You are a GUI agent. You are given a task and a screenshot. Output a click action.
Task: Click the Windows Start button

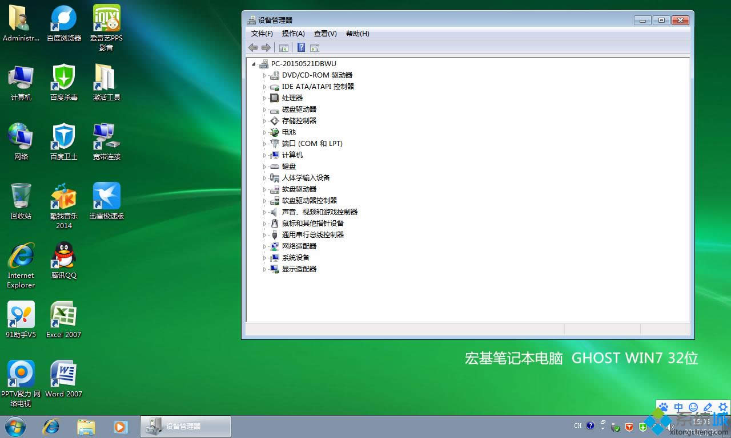(15, 426)
